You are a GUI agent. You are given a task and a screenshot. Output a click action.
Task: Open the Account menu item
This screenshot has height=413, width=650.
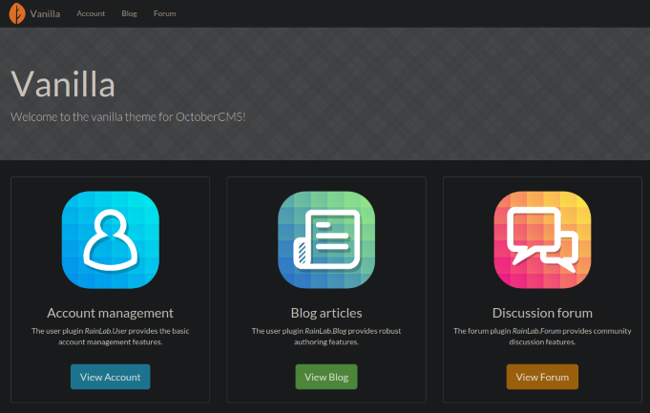(x=91, y=14)
